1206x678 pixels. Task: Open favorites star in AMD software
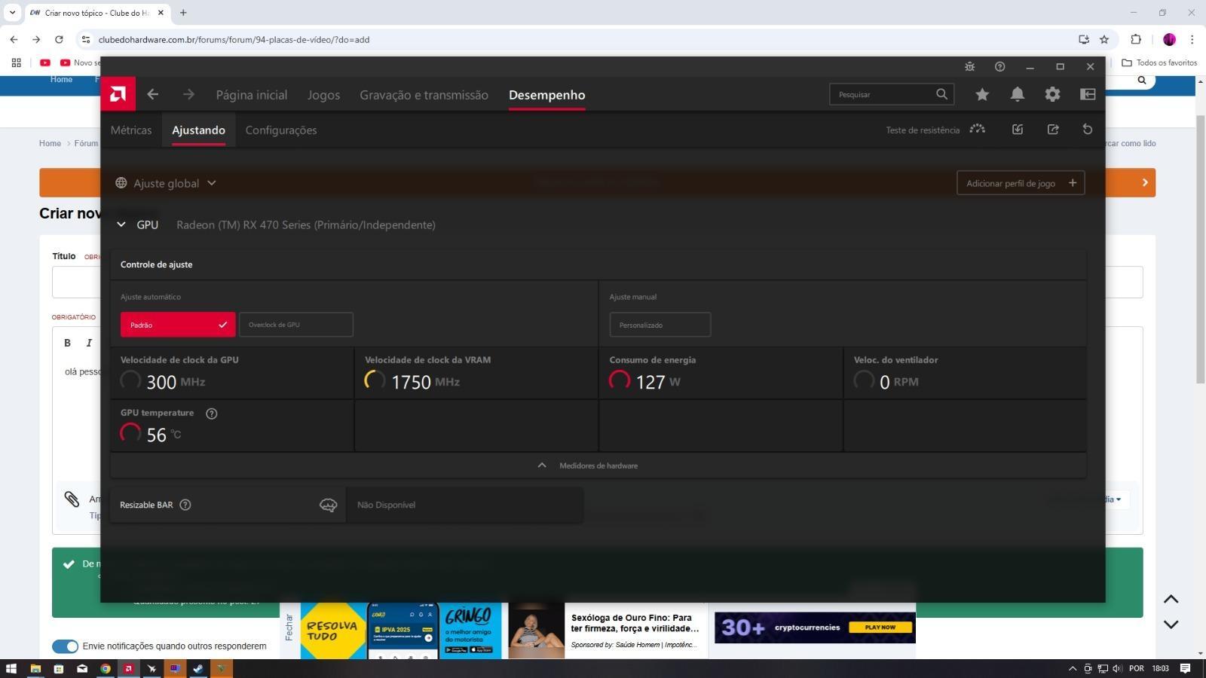[981, 94]
